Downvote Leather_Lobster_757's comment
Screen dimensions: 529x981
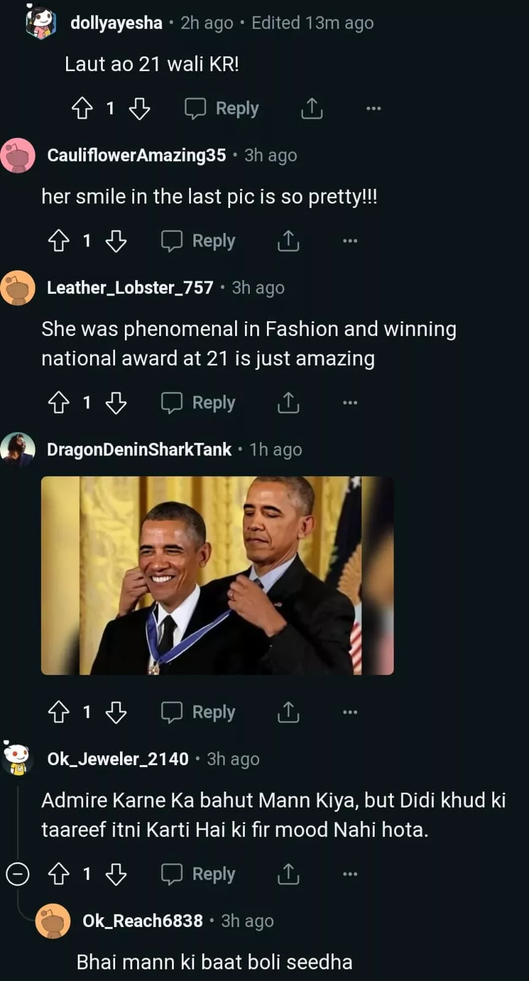(x=116, y=403)
